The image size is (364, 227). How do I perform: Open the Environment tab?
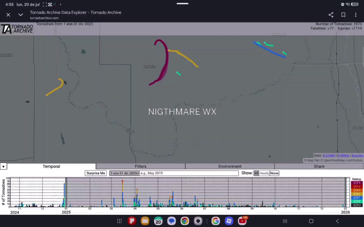[x=230, y=166]
